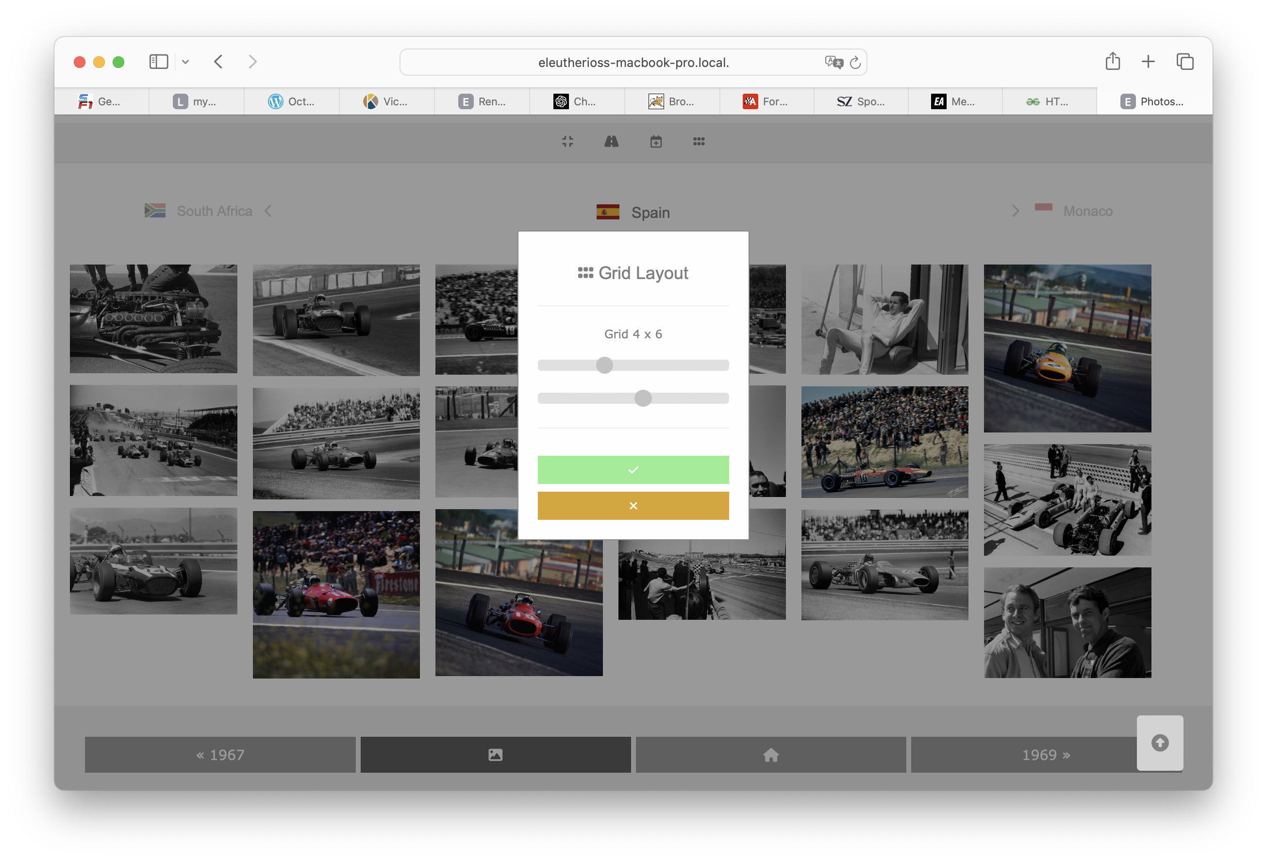
Task: Open the calendar plus icon
Action: (656, 142)
